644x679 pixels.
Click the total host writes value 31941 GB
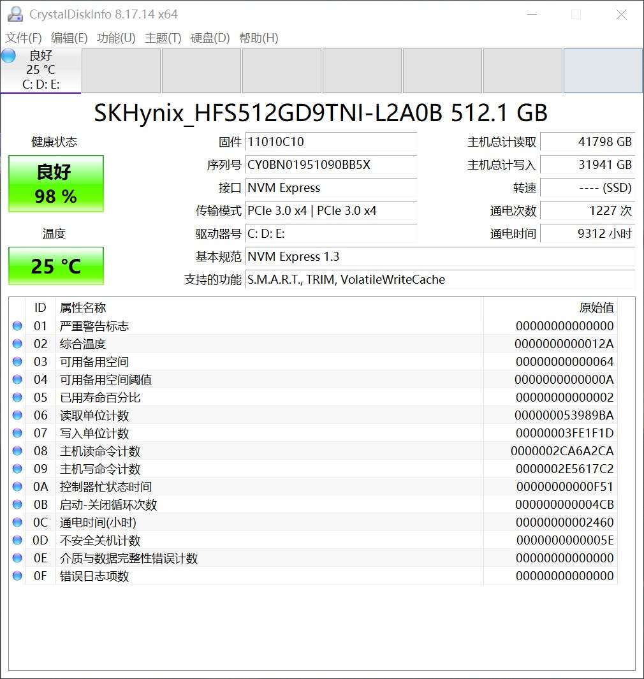(x=588, y=165)
